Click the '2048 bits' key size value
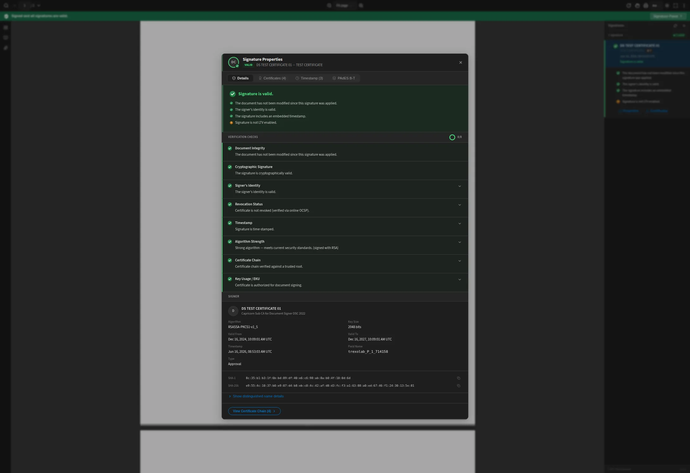The image size is (690, 473). coord(354,327)
